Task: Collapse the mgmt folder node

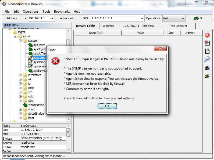Action: (x=10, y=32)
